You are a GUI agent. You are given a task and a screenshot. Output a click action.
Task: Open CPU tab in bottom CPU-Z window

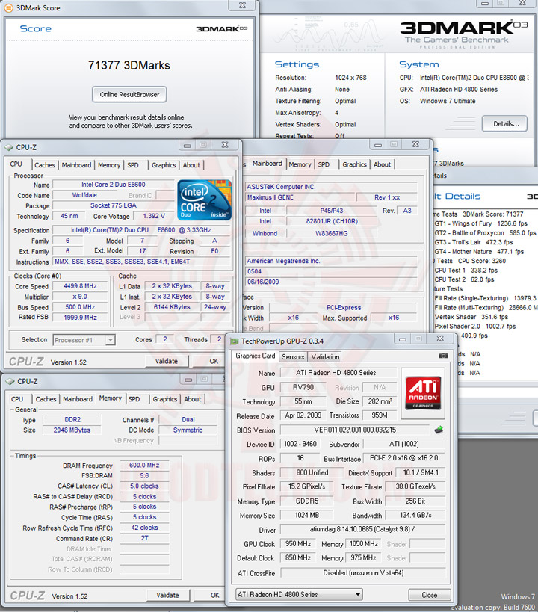(x=17, y=399)
